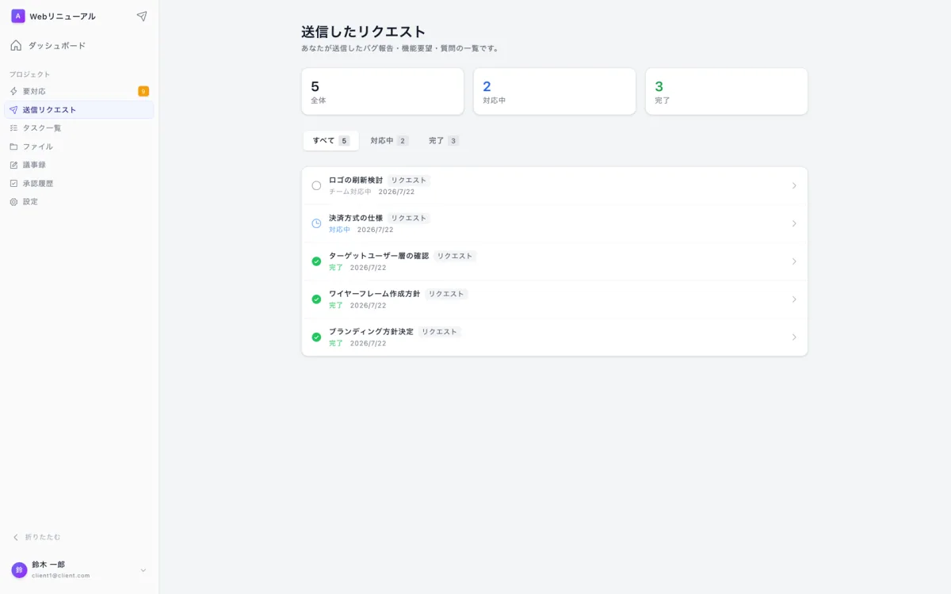The image size is (951, 594).
Task: Click the purple A project logo icon
Action: click(18, 16)
